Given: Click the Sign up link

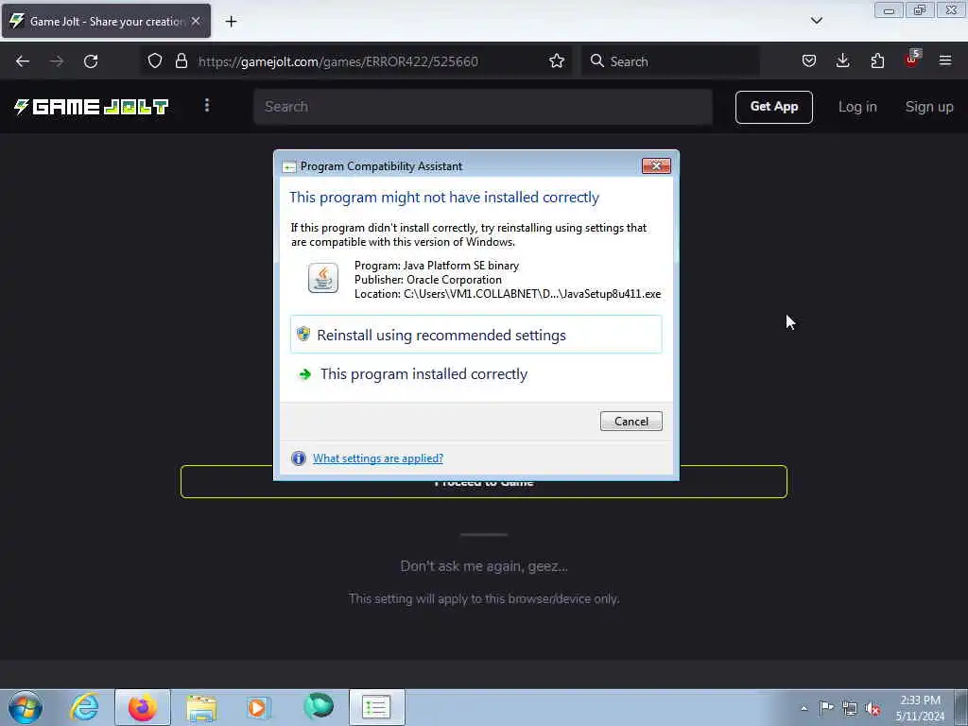Looking at the screenshot, I should click(928, 107).
